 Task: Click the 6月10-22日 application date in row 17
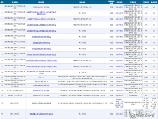coord(119,95)
